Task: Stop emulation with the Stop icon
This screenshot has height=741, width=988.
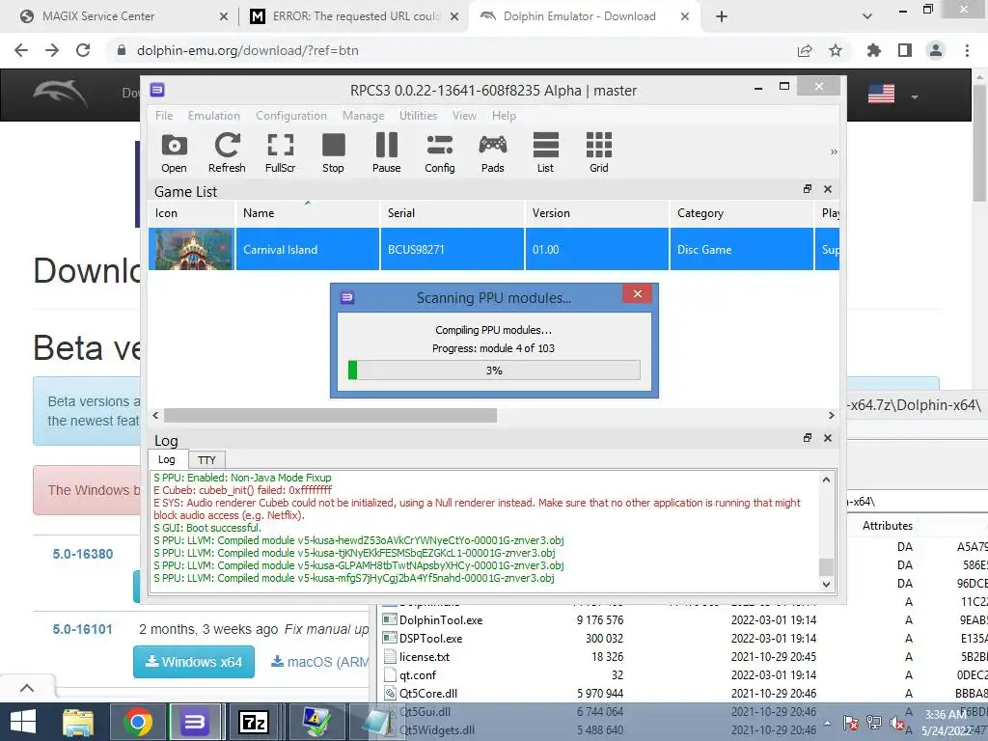Action: (333, 153)
